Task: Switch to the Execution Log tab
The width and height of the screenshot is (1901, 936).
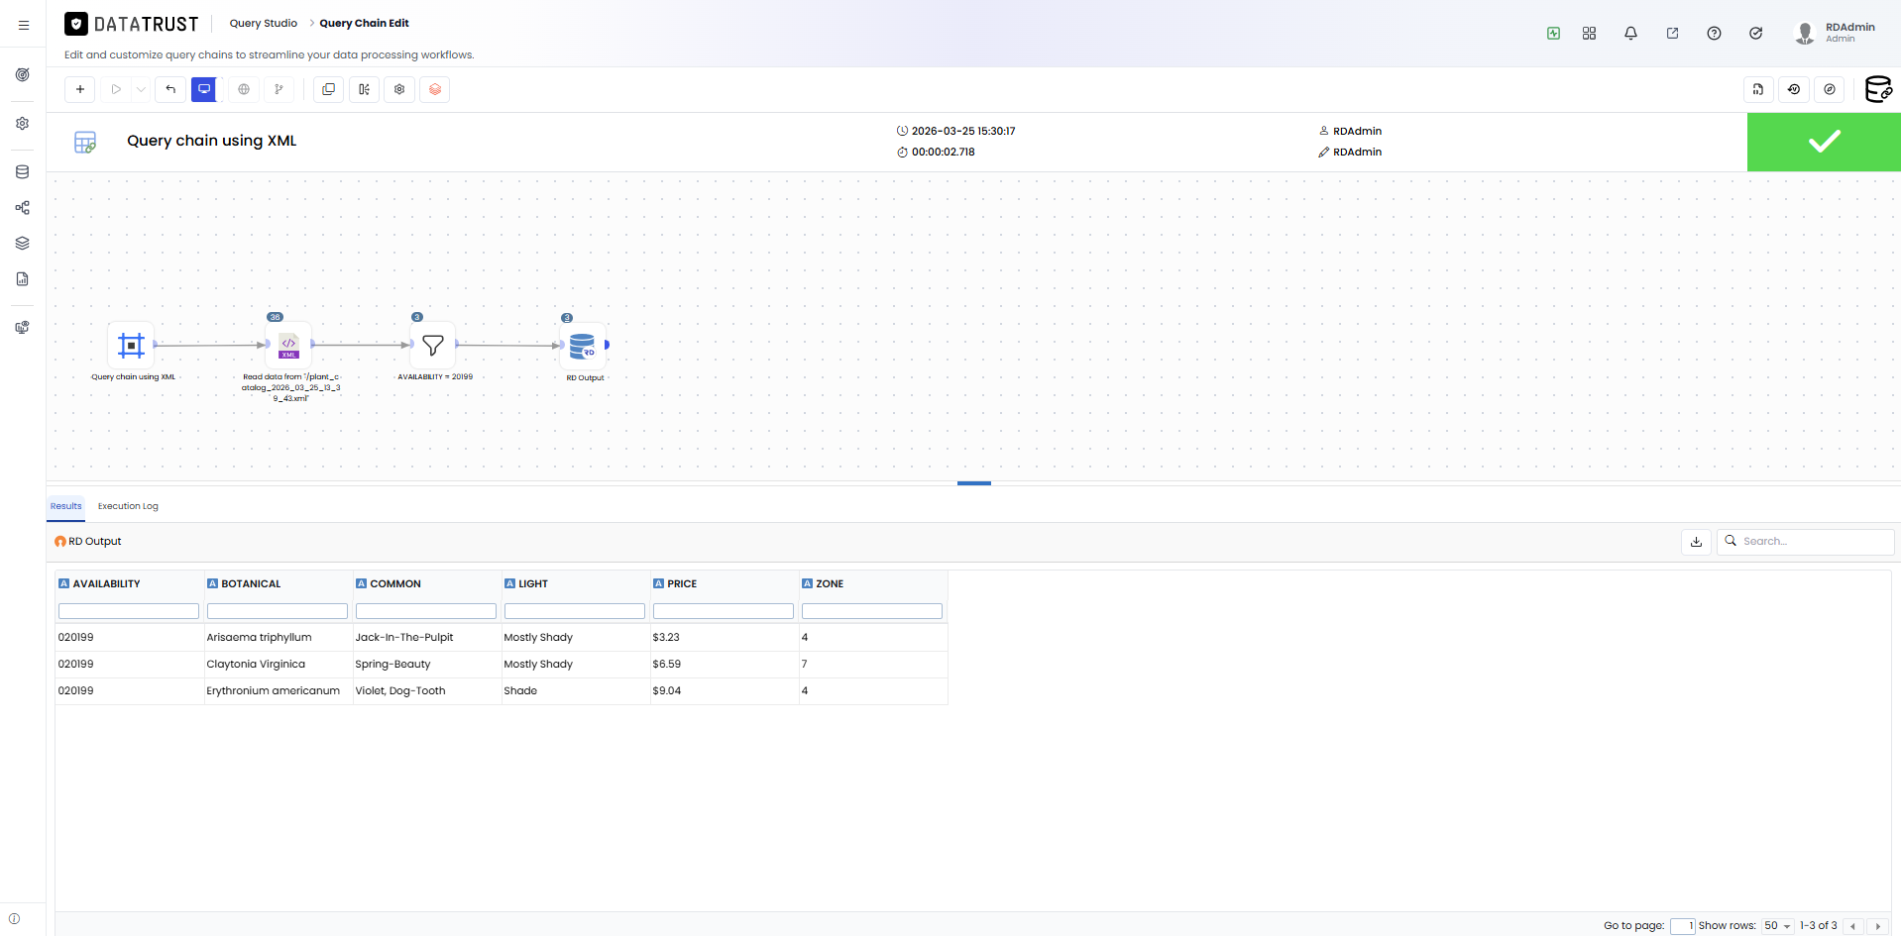Action: pos(128,506)
